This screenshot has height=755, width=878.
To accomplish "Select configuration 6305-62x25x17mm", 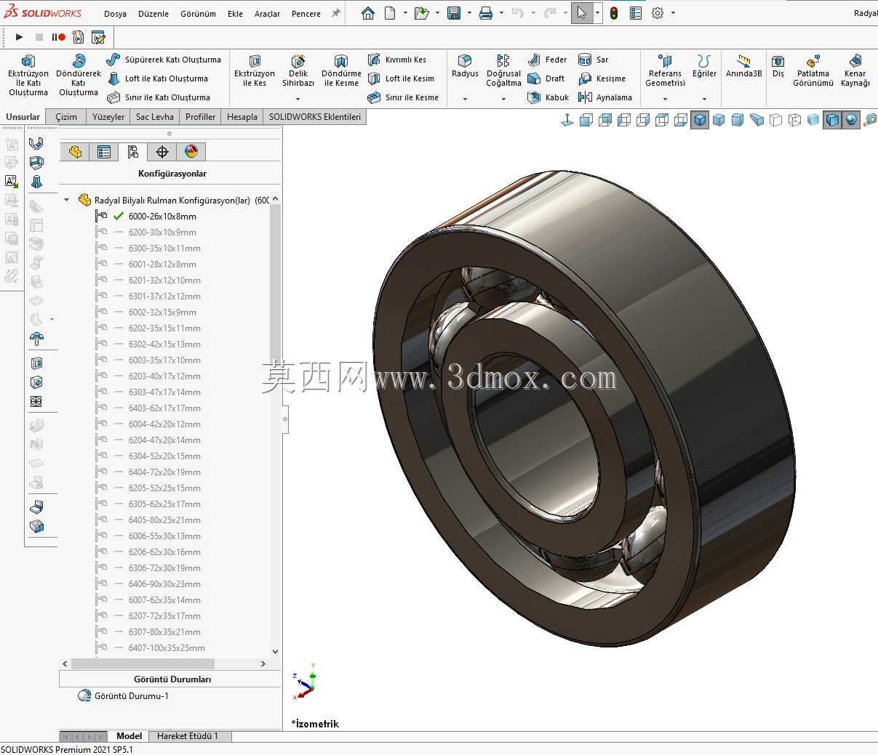I will pos(164,504).
